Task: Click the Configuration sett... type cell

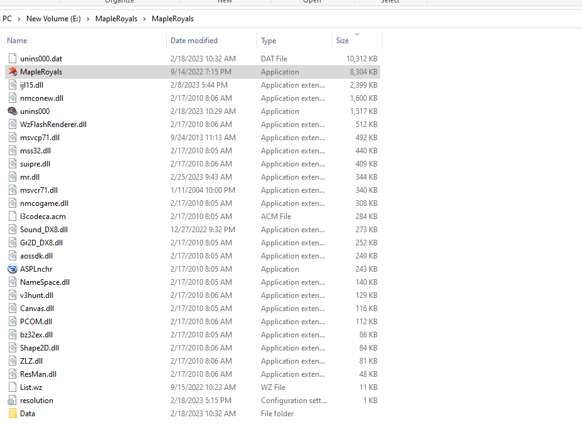Action: [294, 401]
